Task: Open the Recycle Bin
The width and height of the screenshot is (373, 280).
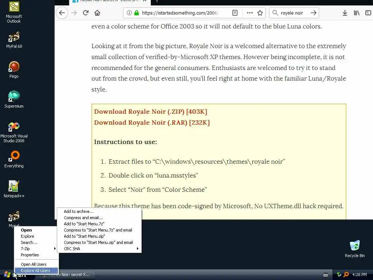Action: (x=355, y=249)
